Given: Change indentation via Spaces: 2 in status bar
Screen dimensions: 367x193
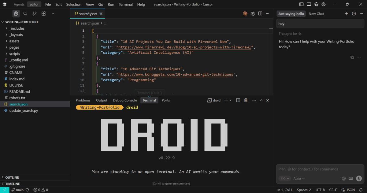Looking at the screenshot, I should coord(304,190).
